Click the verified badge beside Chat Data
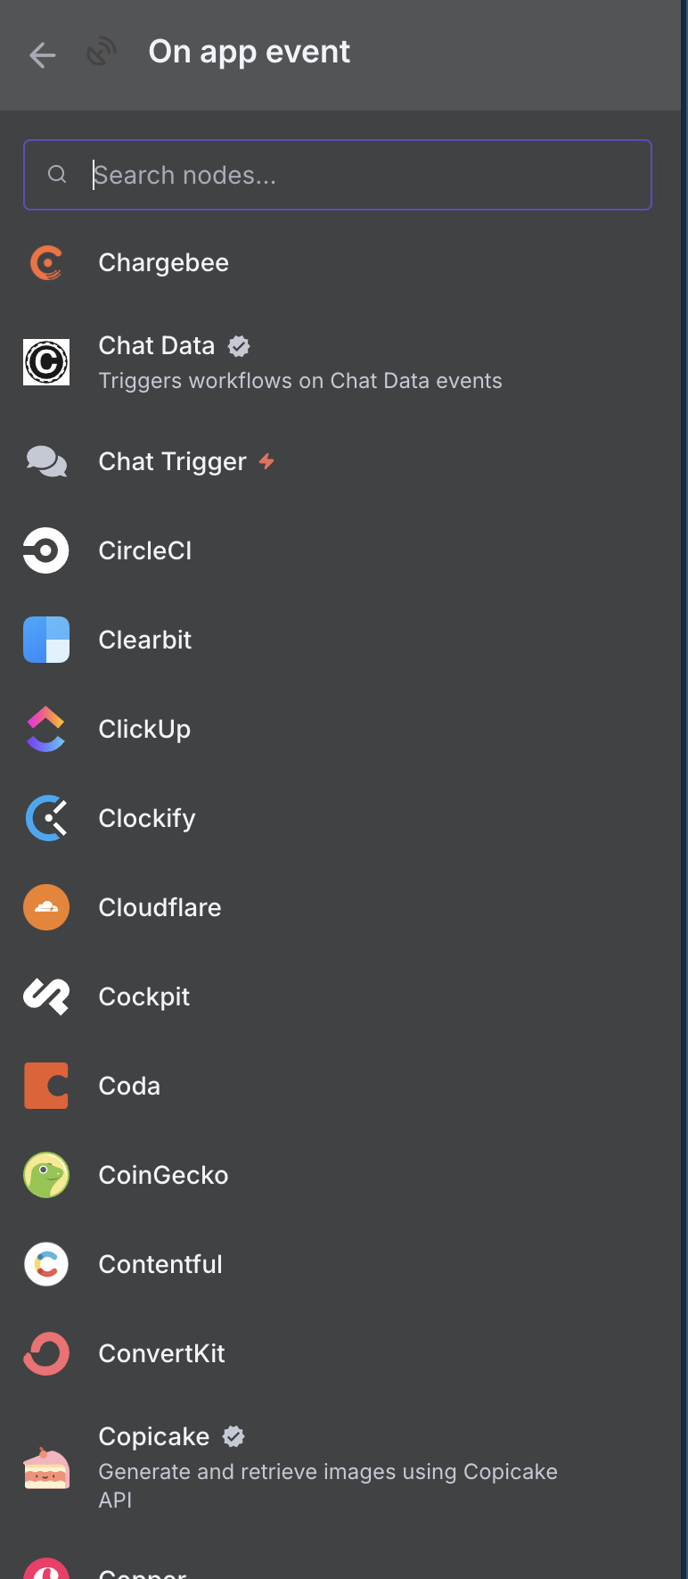 (239, 345)
